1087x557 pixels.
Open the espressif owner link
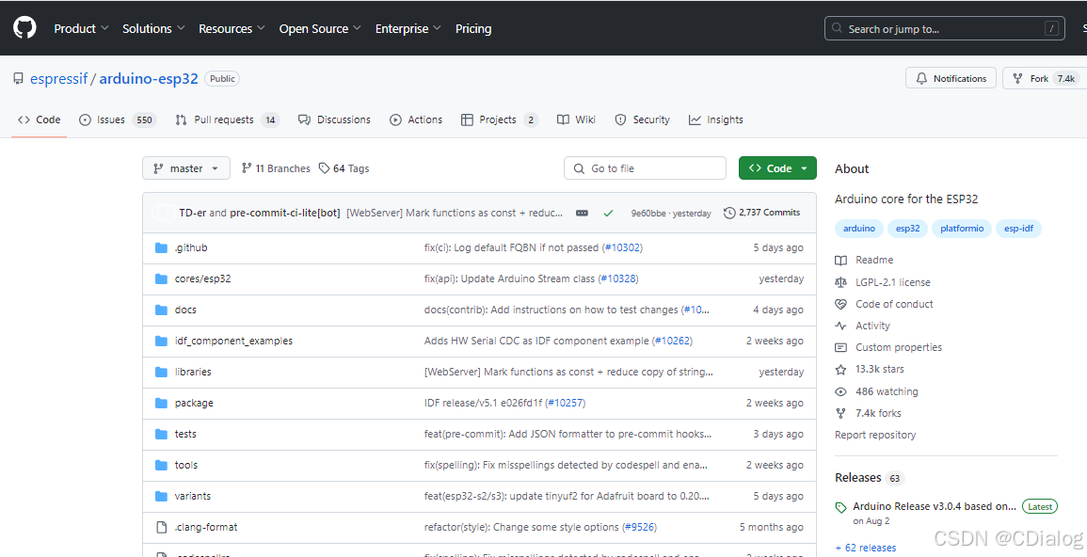(59, 78)
